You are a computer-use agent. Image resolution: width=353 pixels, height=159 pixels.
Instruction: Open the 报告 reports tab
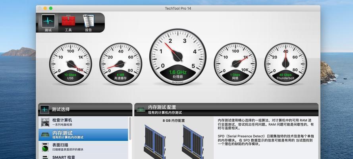[88, 23]
